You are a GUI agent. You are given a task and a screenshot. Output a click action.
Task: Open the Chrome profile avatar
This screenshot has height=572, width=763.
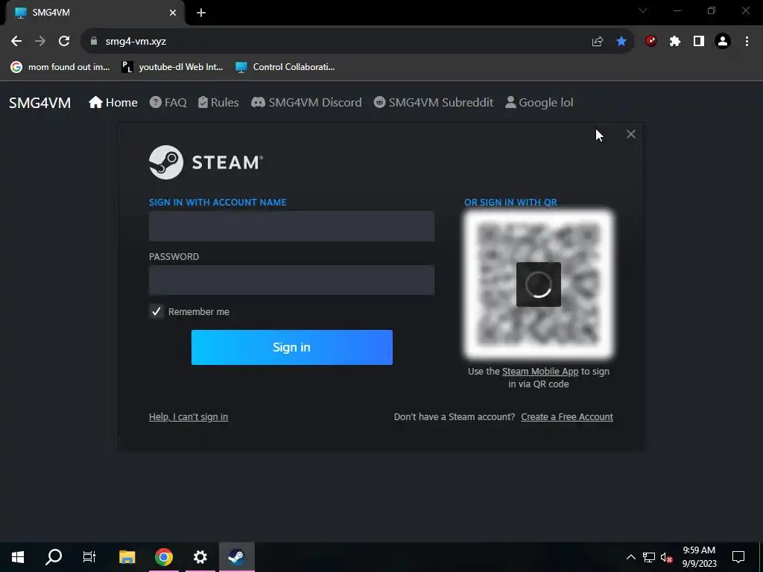(723, 42)
